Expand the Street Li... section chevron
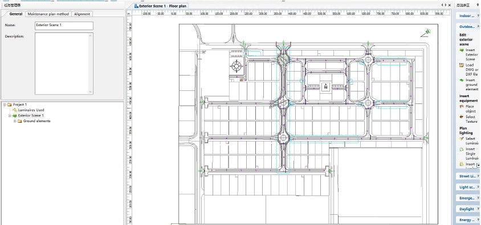 pos(478,176)
